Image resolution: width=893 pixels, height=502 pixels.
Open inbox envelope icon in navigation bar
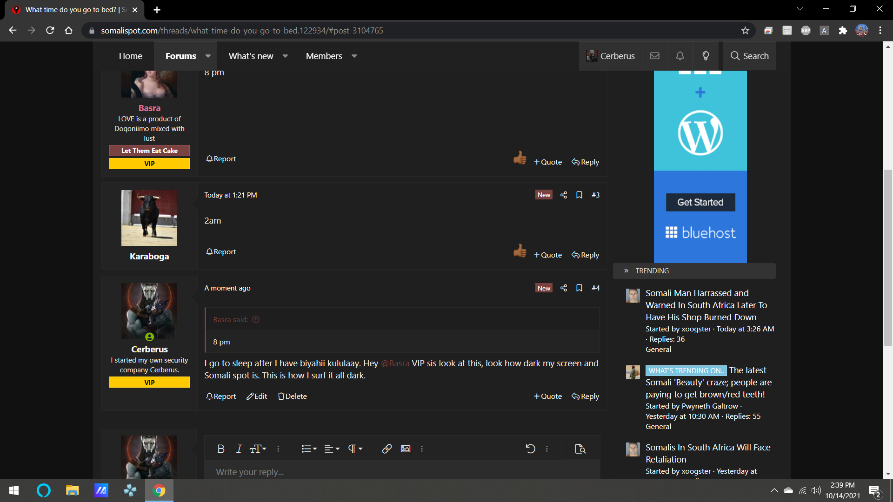click(655, 56)
